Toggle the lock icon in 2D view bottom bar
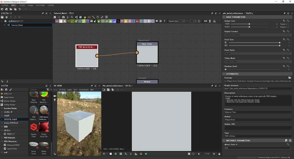This screenshot has height=159, width=294. [x=219, y=154]
